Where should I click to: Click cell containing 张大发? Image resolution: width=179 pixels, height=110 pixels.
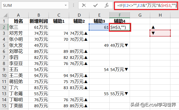click(x=18, y=45)
